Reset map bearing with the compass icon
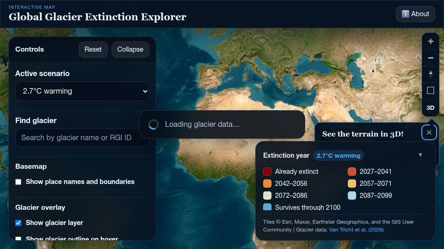 431,74
